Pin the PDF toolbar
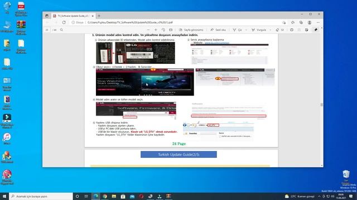The height and width of the screenshot is (200, 357). [316, 29]
